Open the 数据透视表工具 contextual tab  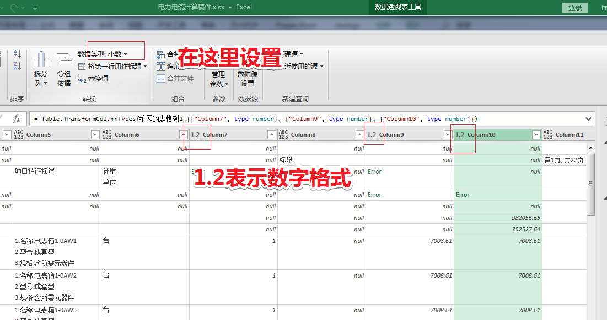pos(397,7)
